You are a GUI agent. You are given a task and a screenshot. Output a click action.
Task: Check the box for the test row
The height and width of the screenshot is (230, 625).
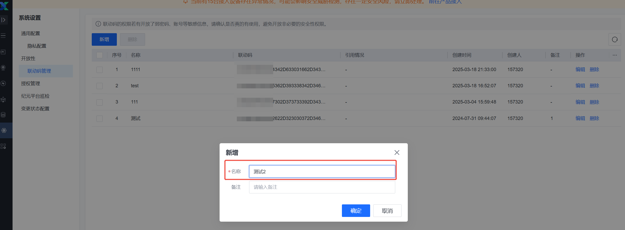click(x=100, y=86)
